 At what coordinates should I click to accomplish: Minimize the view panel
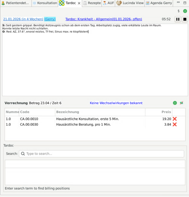click(178, 3)
